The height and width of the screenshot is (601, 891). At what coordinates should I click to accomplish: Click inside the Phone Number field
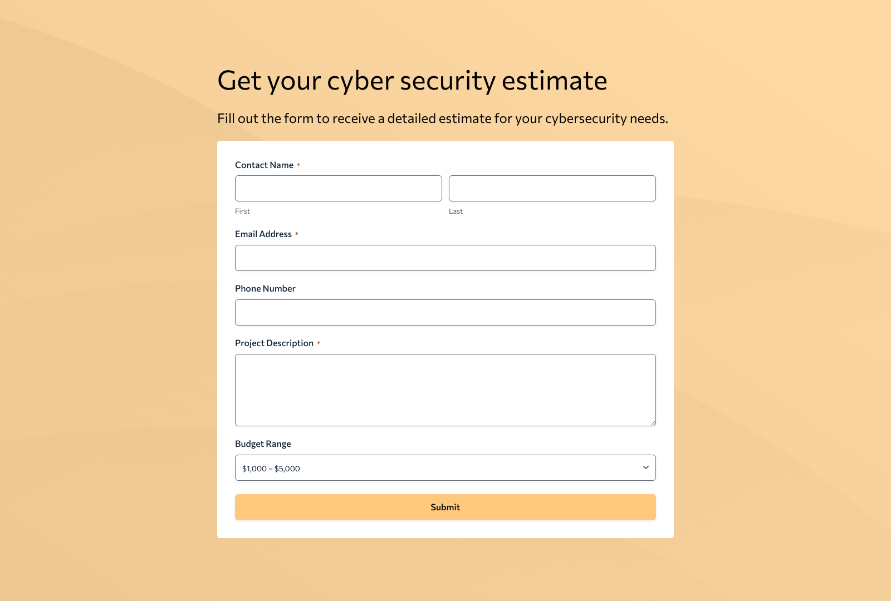tap(445, 312)
